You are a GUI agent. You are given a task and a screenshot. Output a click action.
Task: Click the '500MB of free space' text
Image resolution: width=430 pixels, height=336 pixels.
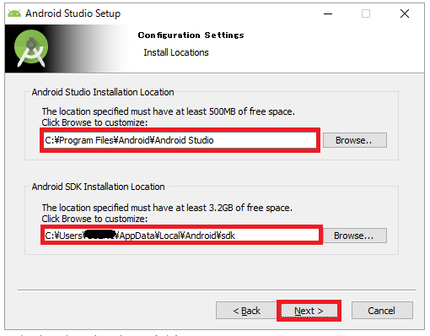(x=252, y=111)
